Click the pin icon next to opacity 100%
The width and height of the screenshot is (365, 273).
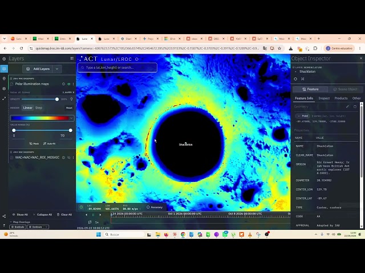(71, 99)
